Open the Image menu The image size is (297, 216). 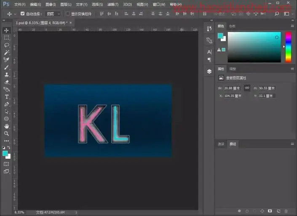[51, 4]
